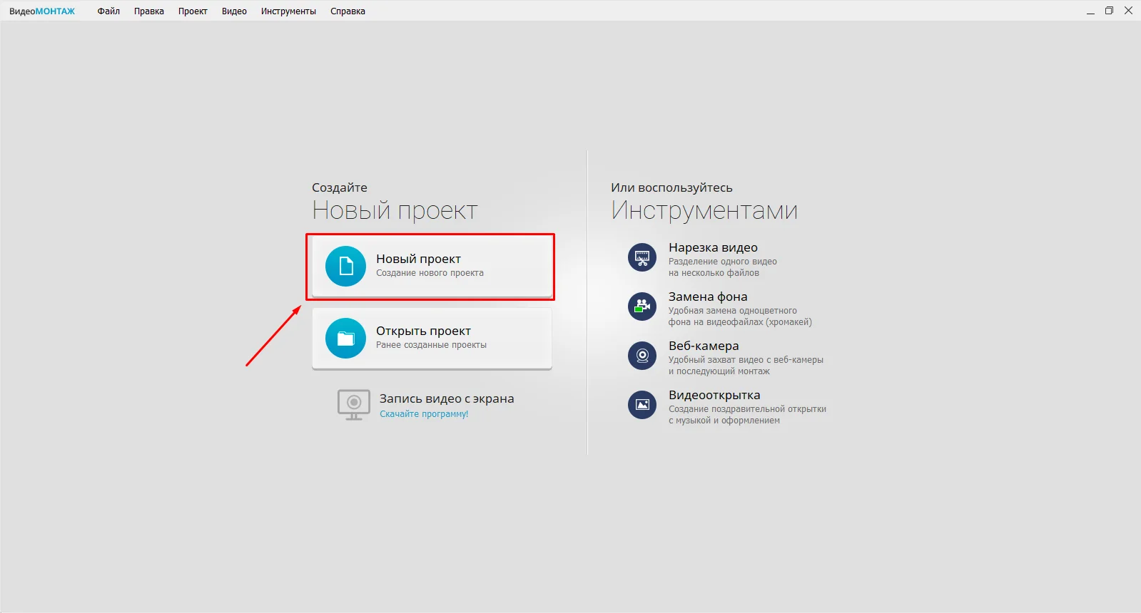This screenshot has height=613, width=1141.
Task: Click the description starting Создание поздравительной открытки
Action: point(747,415)
